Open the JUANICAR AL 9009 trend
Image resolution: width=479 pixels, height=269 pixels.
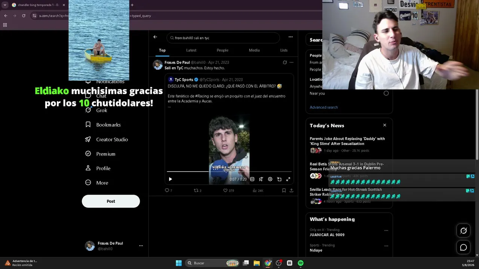coord(327,235)
